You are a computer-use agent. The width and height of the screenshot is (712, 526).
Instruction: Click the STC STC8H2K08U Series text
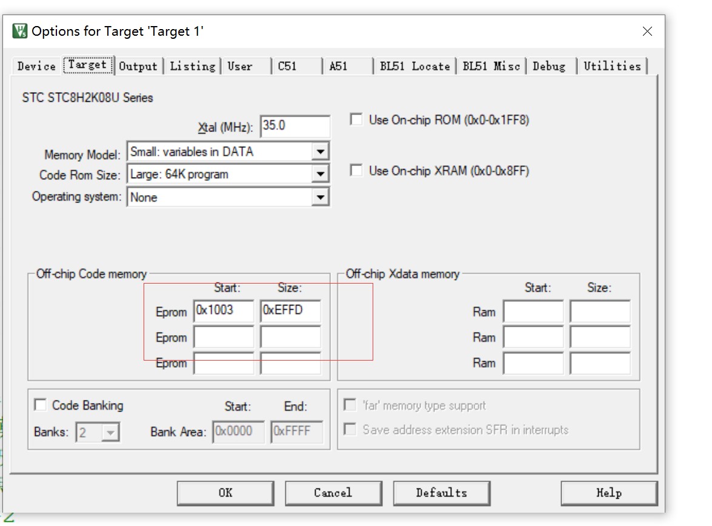point(88,98)
